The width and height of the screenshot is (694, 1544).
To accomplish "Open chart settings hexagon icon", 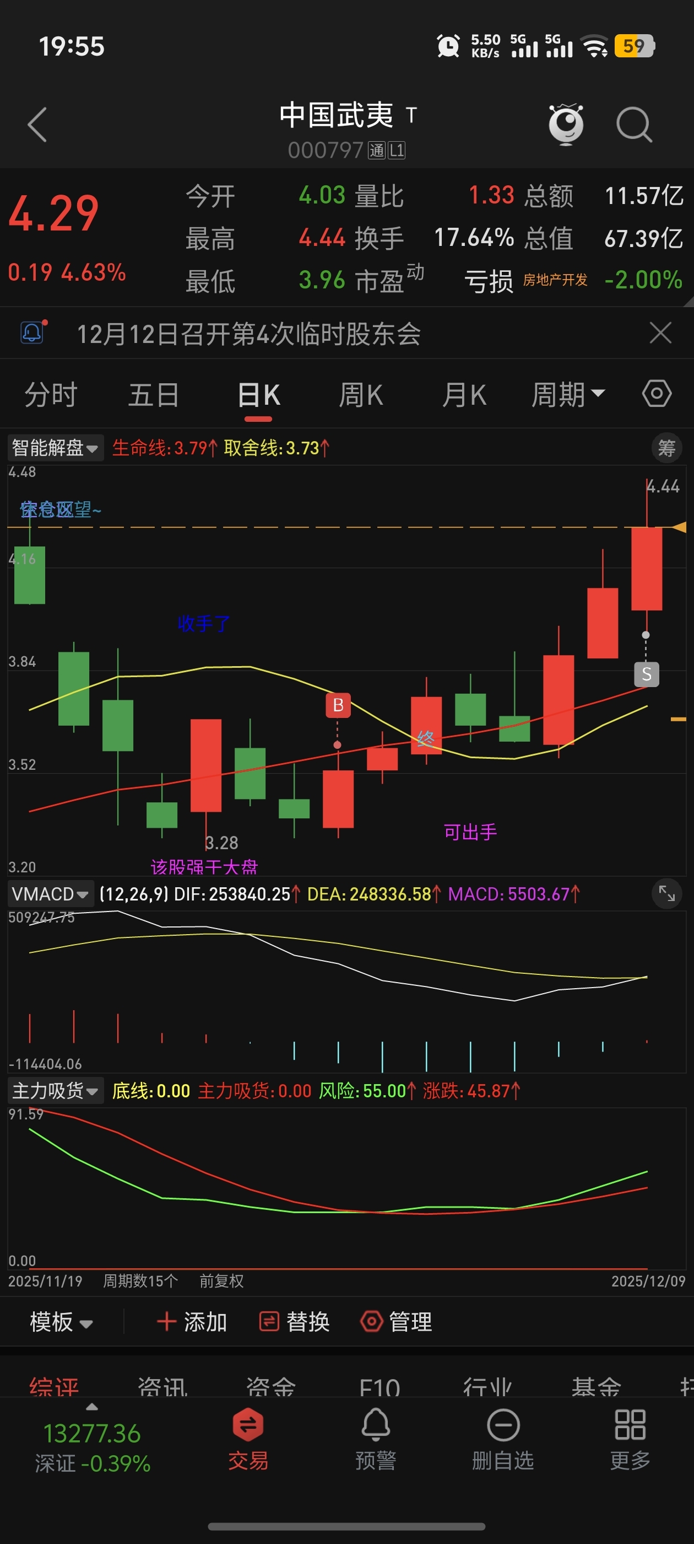I will coord(657,394).
